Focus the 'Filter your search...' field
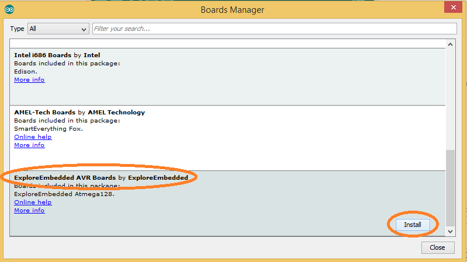Viewport: 467px width, 262px height. coord(274,29)
